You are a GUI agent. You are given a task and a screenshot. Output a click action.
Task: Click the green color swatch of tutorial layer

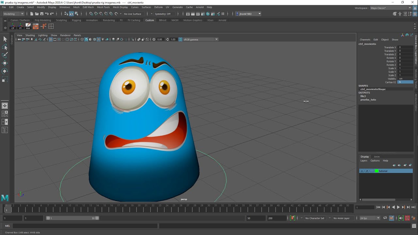(377, 171)
